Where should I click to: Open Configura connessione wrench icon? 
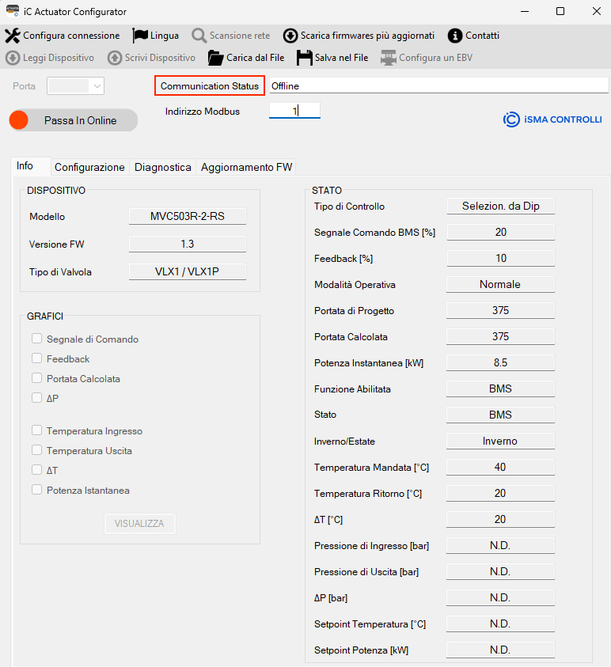(x=13, y=36)
